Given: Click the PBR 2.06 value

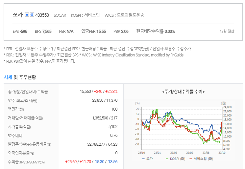Looking at the screenshot, I should 121,31.
